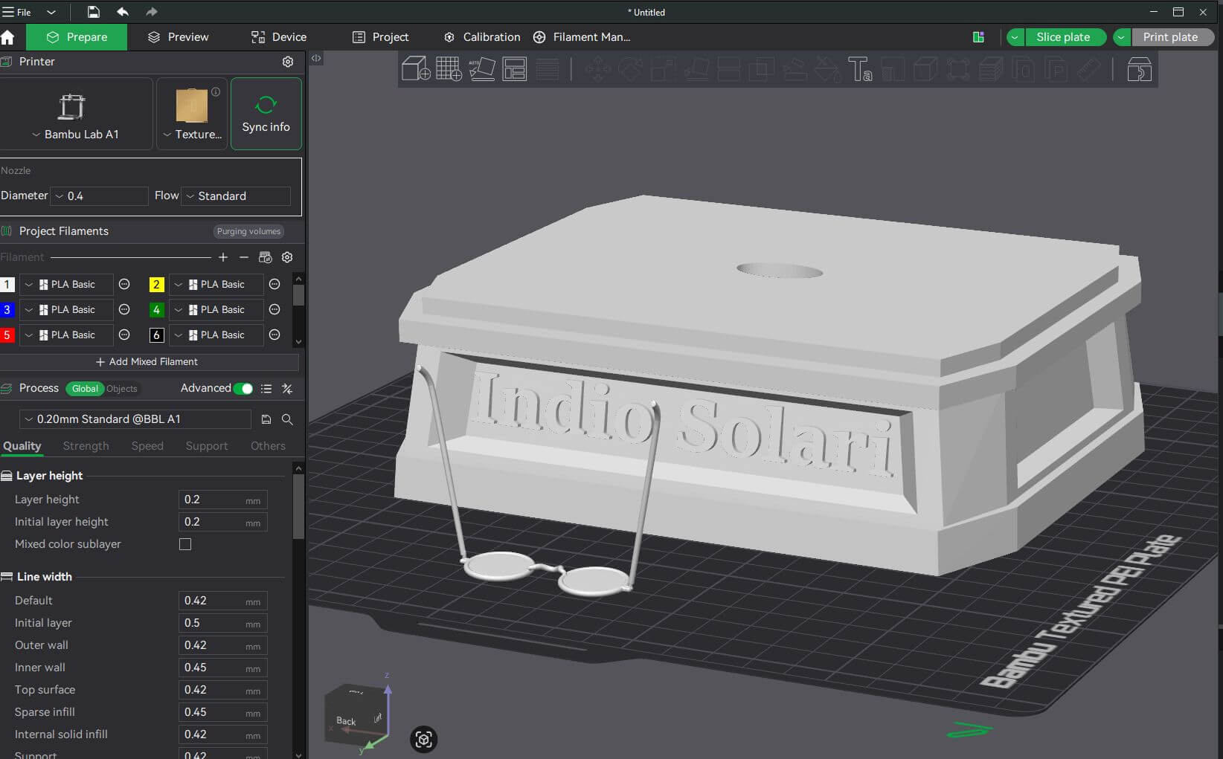Enable the Mixed color sublayer checkbox
This screenshot has height=759, width=1223.
coord(185,544)
